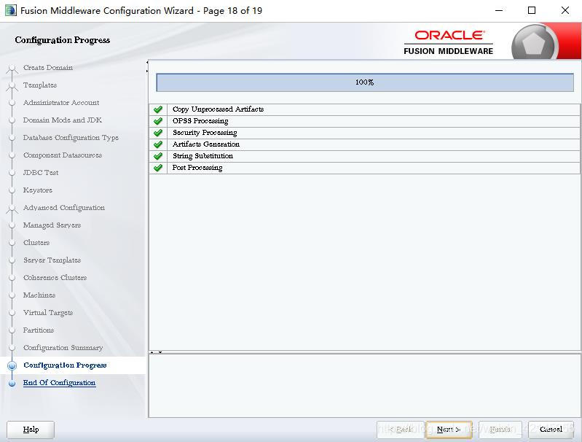Click the Next button
Viewport: 582px width, 442px height.
pos(449,430)
